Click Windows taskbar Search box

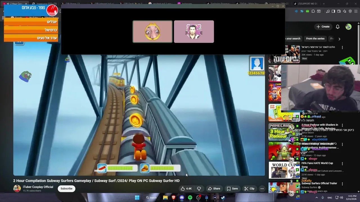click(x=151, y=198)
